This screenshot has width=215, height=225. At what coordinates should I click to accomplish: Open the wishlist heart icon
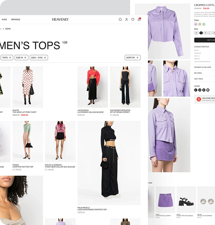click(133, 20)
